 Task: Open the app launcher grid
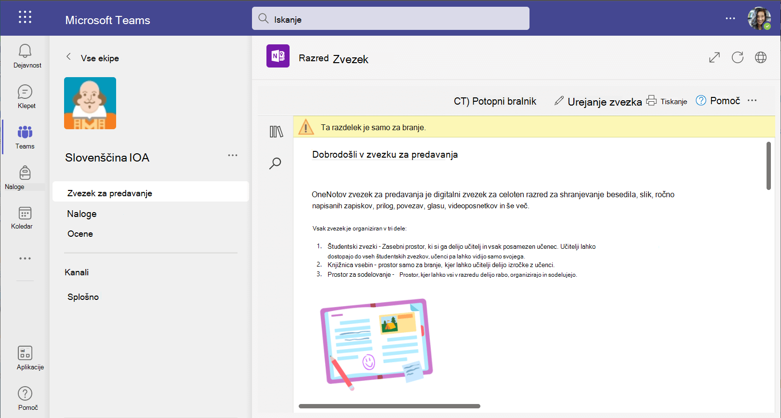(x=25, y=17)
